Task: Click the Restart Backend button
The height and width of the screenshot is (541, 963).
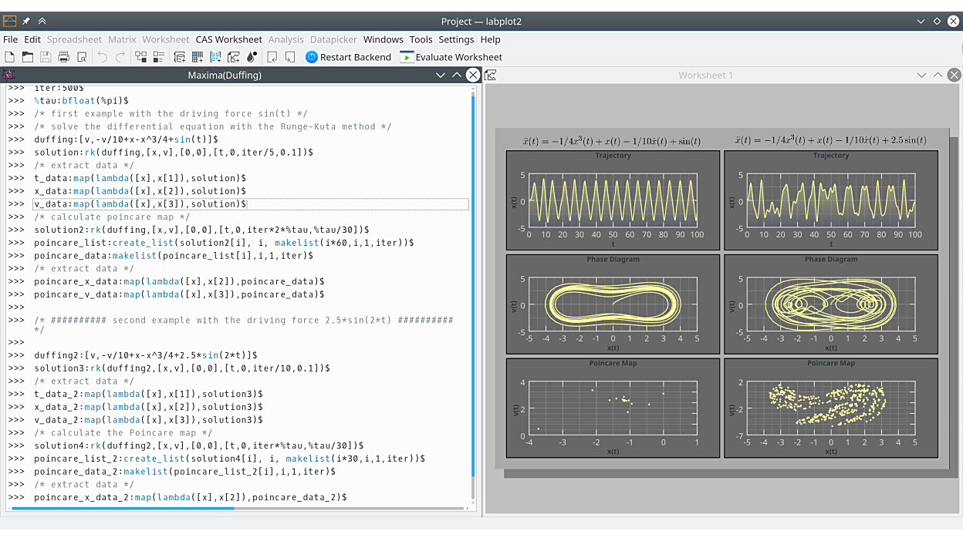Action: (348, 57)
